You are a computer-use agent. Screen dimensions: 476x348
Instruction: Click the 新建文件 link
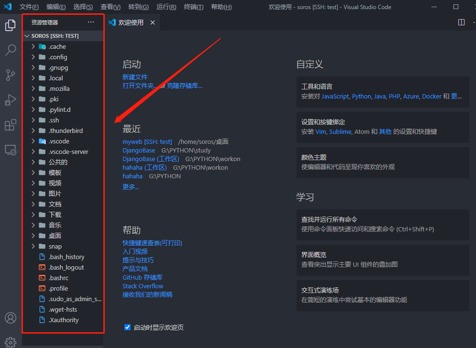coord(135,77)
